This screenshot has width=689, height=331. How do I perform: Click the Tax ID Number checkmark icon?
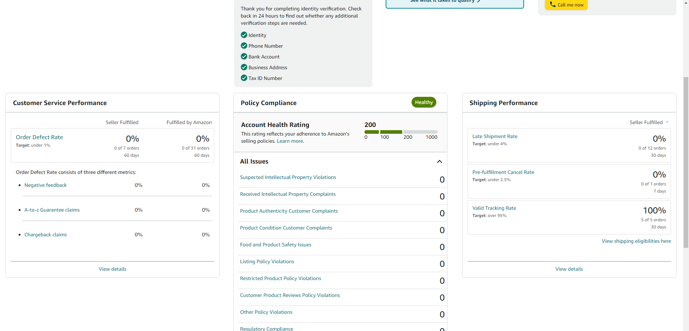pos(244,78)
